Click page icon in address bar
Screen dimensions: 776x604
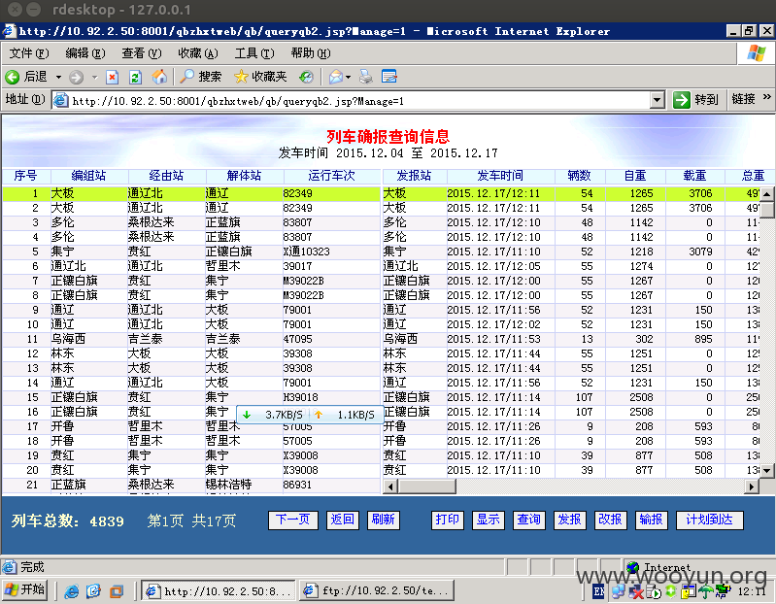tap(61, 100)
